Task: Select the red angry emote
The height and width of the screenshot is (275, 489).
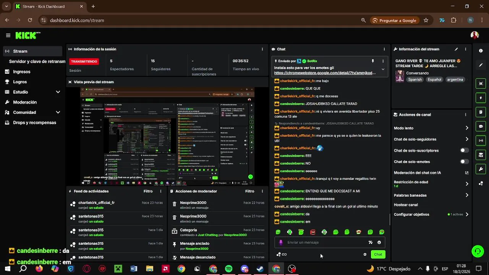Action: point(313,232)
